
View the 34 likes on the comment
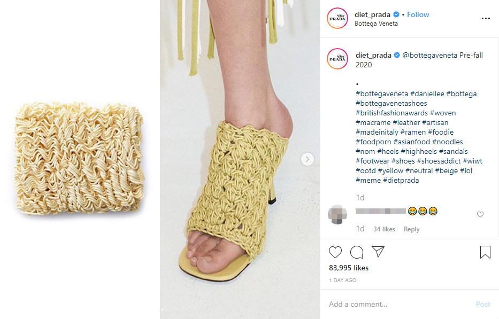[384, 229]
